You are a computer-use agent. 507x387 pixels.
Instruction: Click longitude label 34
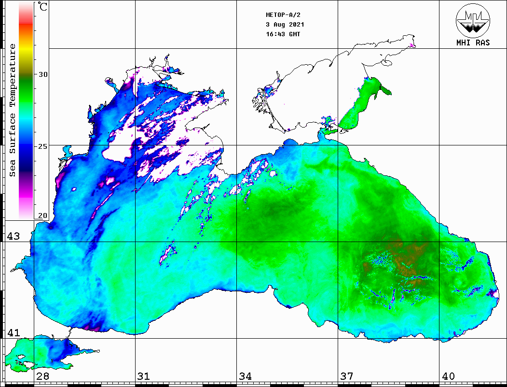[245, 376]
